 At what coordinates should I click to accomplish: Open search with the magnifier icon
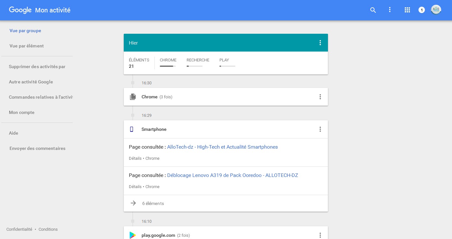click(373, 10)
